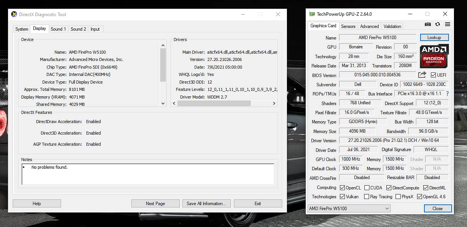Click the Bus Interface question mark icon

pos(447,94)
